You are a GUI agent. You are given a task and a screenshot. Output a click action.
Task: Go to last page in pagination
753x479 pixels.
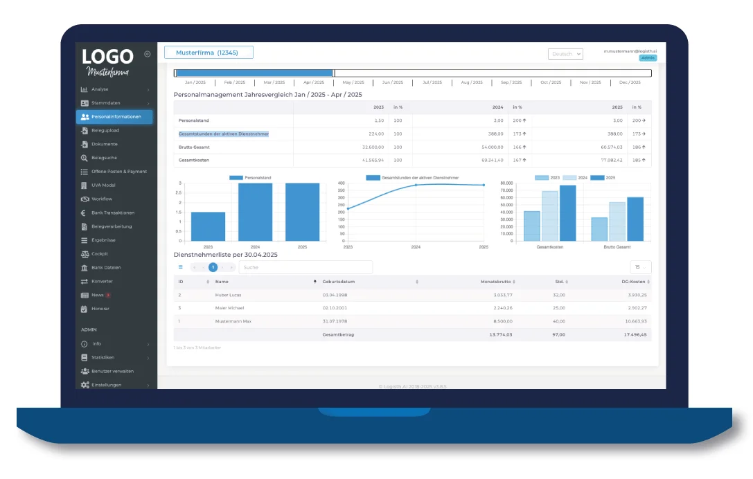pos(231,267)
